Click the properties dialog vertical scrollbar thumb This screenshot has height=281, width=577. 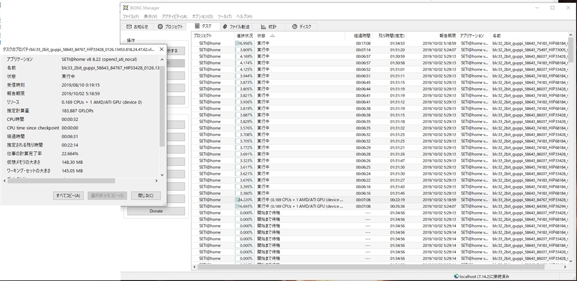(x=162, y=106)
